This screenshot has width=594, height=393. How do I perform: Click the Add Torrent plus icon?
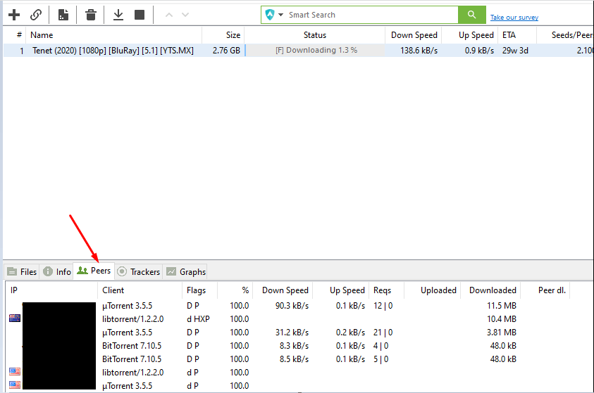pyautogui.click(x=14, y=15)
